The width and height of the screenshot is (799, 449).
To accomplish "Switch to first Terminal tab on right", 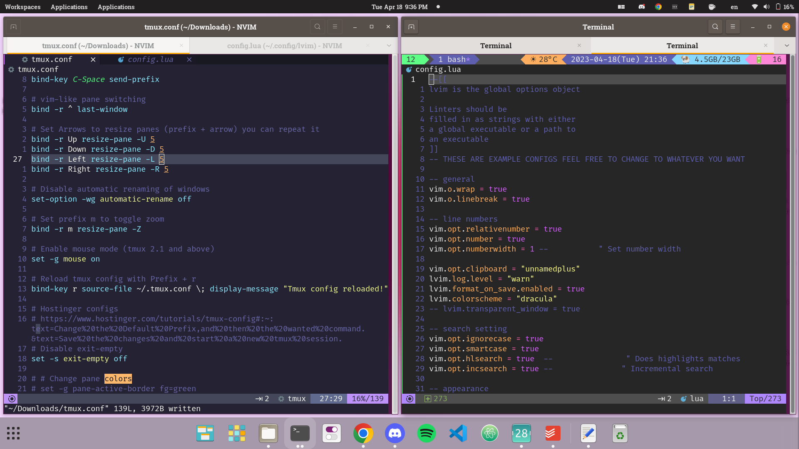I will coord(496,46).
